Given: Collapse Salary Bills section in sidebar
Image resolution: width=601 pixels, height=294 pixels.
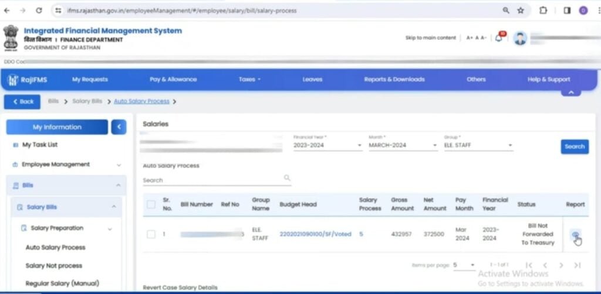Looking at the screenshot, I should 66,207.
